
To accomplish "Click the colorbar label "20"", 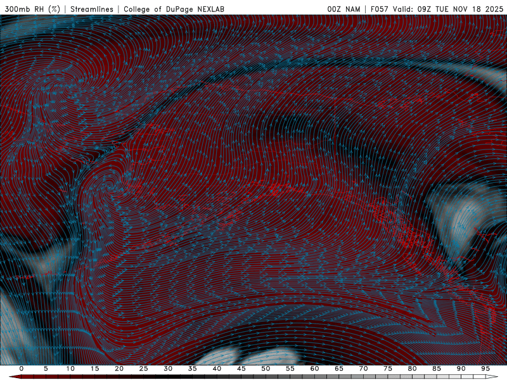I will pyautogui.click(x=119, y=369).
